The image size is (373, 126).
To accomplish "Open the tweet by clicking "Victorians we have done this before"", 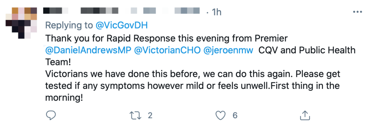I will (121, 74).
